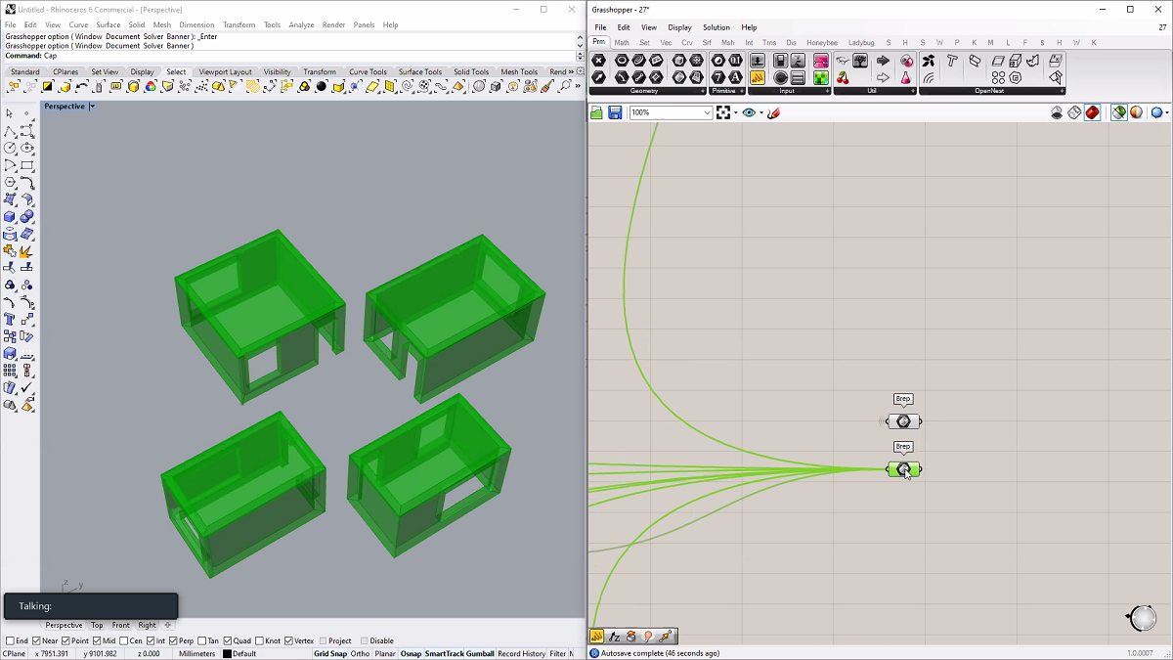The height and width of the screenshot is (660, 1173).
Task: Enable the End object snap checkbox
Action: tap(10, 640)
